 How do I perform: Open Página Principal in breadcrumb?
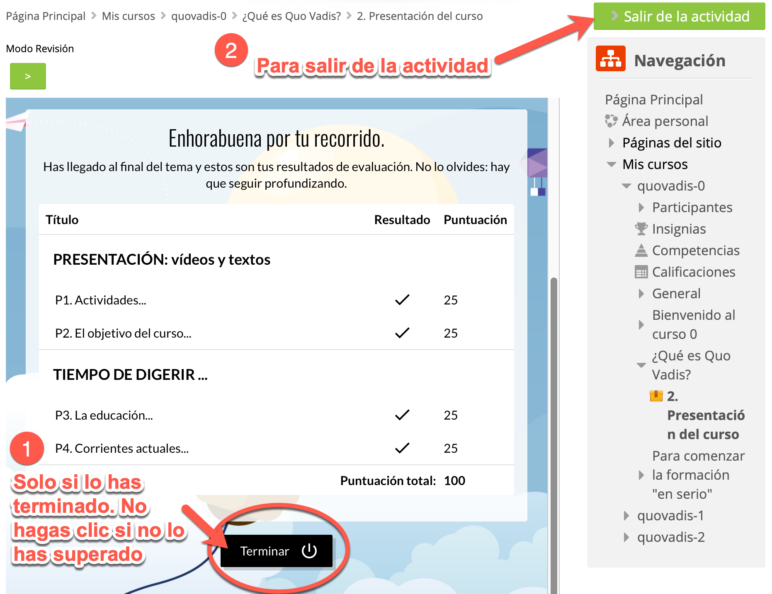(46, 16)
